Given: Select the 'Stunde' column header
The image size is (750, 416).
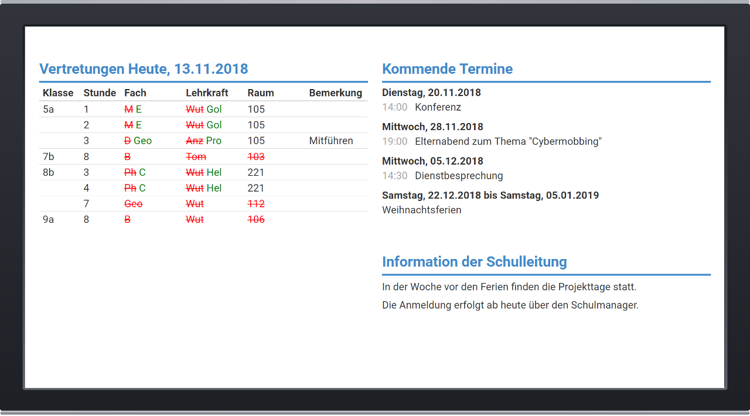Looking at the screenshot, I should coord(100,93).
